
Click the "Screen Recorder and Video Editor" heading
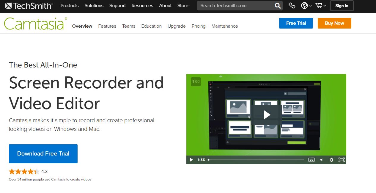click(x=86, y=93)
